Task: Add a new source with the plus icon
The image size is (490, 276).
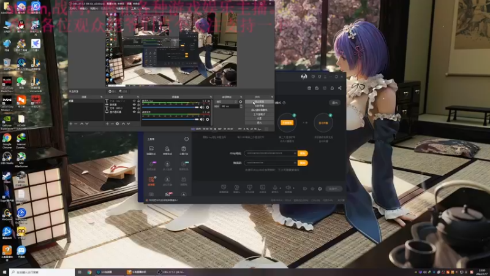Action: pyautogui.click(x=107, y=124)
